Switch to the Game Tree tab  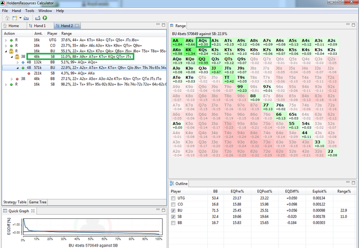[37, 202]
